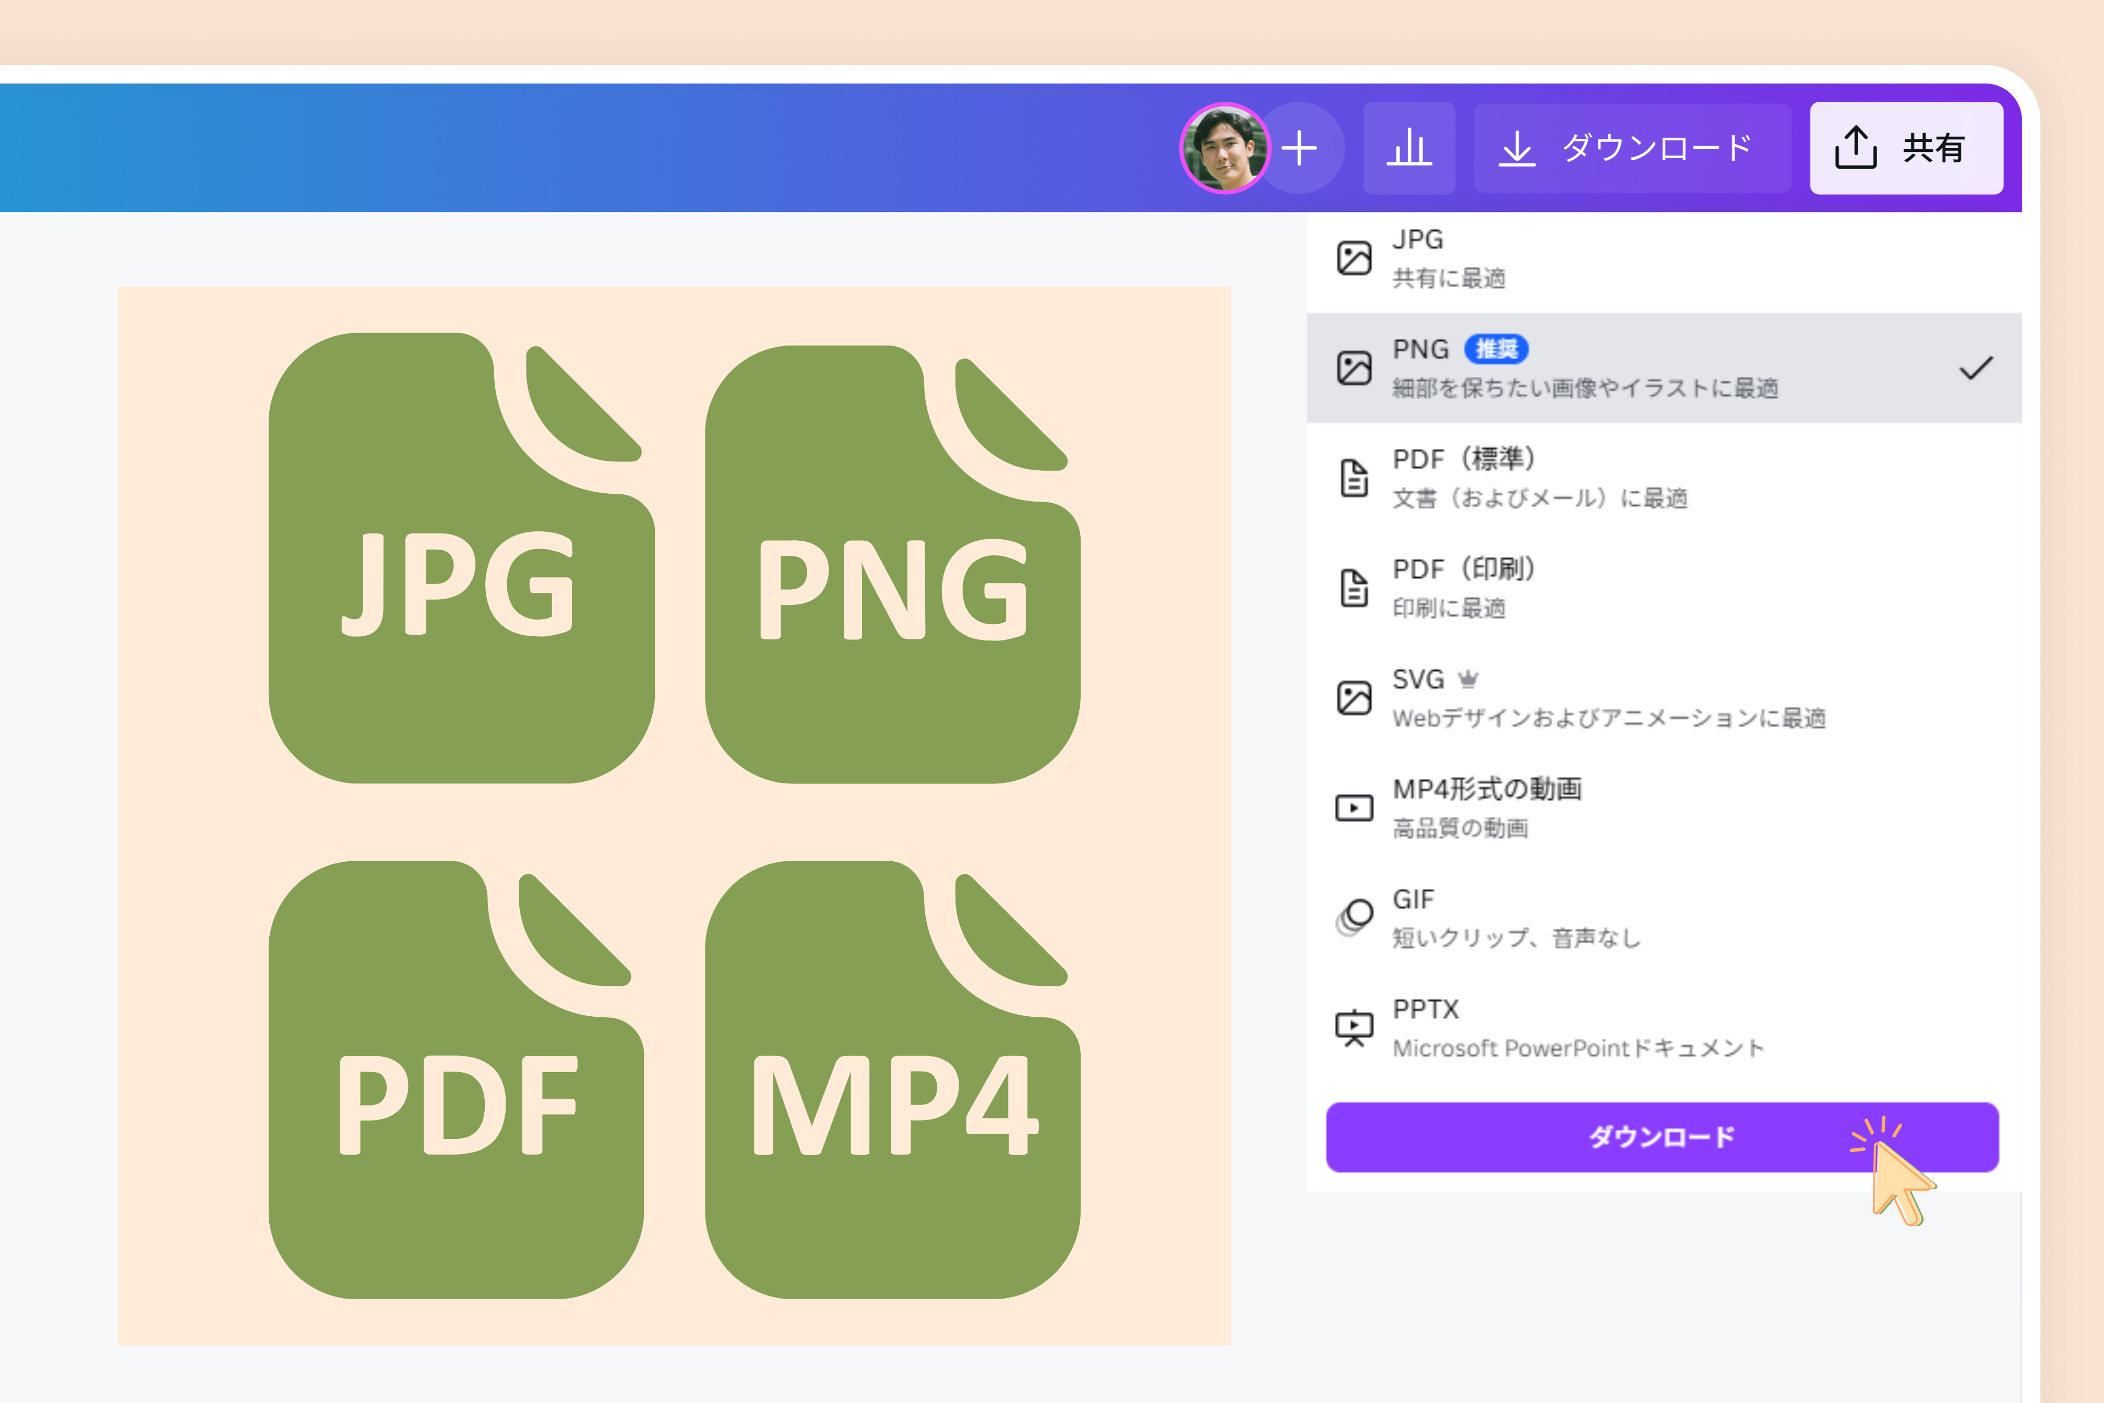This screenshot has height=1403, width=2104.
Task: Choose PDF（印刷）format
Action: tap(1664, 588)
